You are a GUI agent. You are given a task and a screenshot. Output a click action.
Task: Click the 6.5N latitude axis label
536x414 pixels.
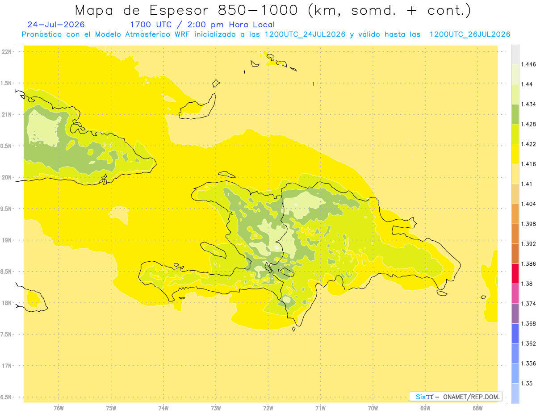tap(7, 397)
